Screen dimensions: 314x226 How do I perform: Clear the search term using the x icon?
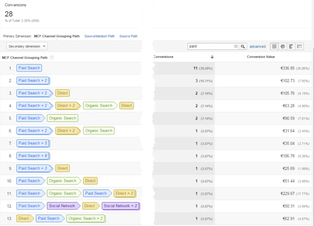[235, 46]
